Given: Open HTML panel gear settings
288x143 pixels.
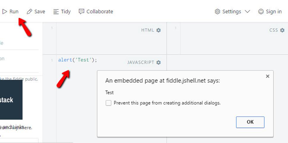Looking at the screenshot, I should point(158,30).
